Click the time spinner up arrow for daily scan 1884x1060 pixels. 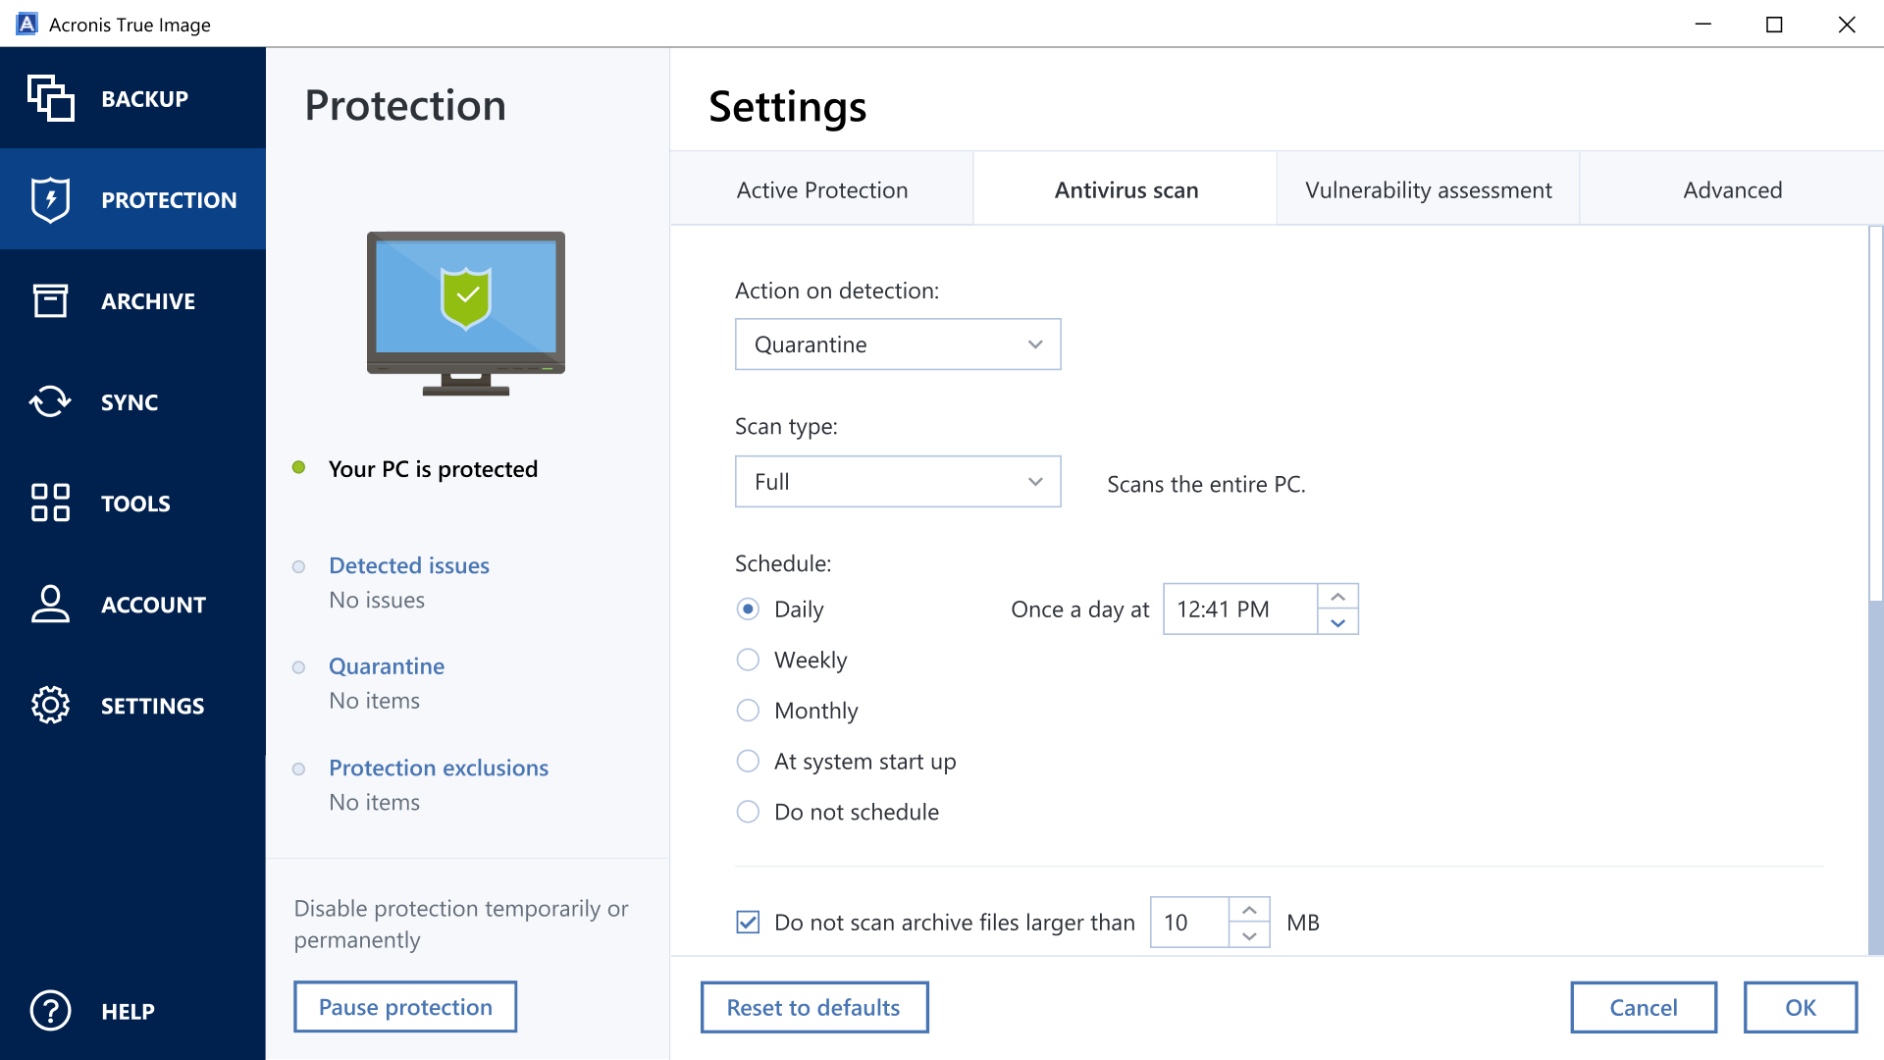tap(1336, 596)
